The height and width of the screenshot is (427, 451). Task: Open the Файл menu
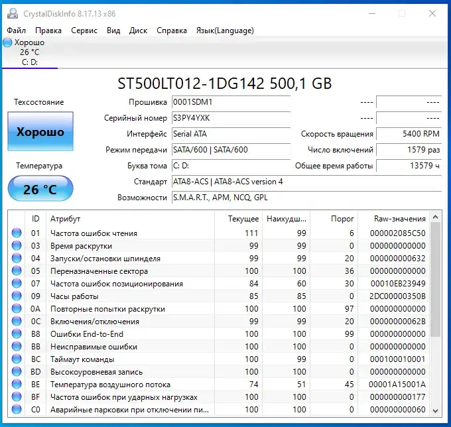pyautogui.click(x=16, y=30)
